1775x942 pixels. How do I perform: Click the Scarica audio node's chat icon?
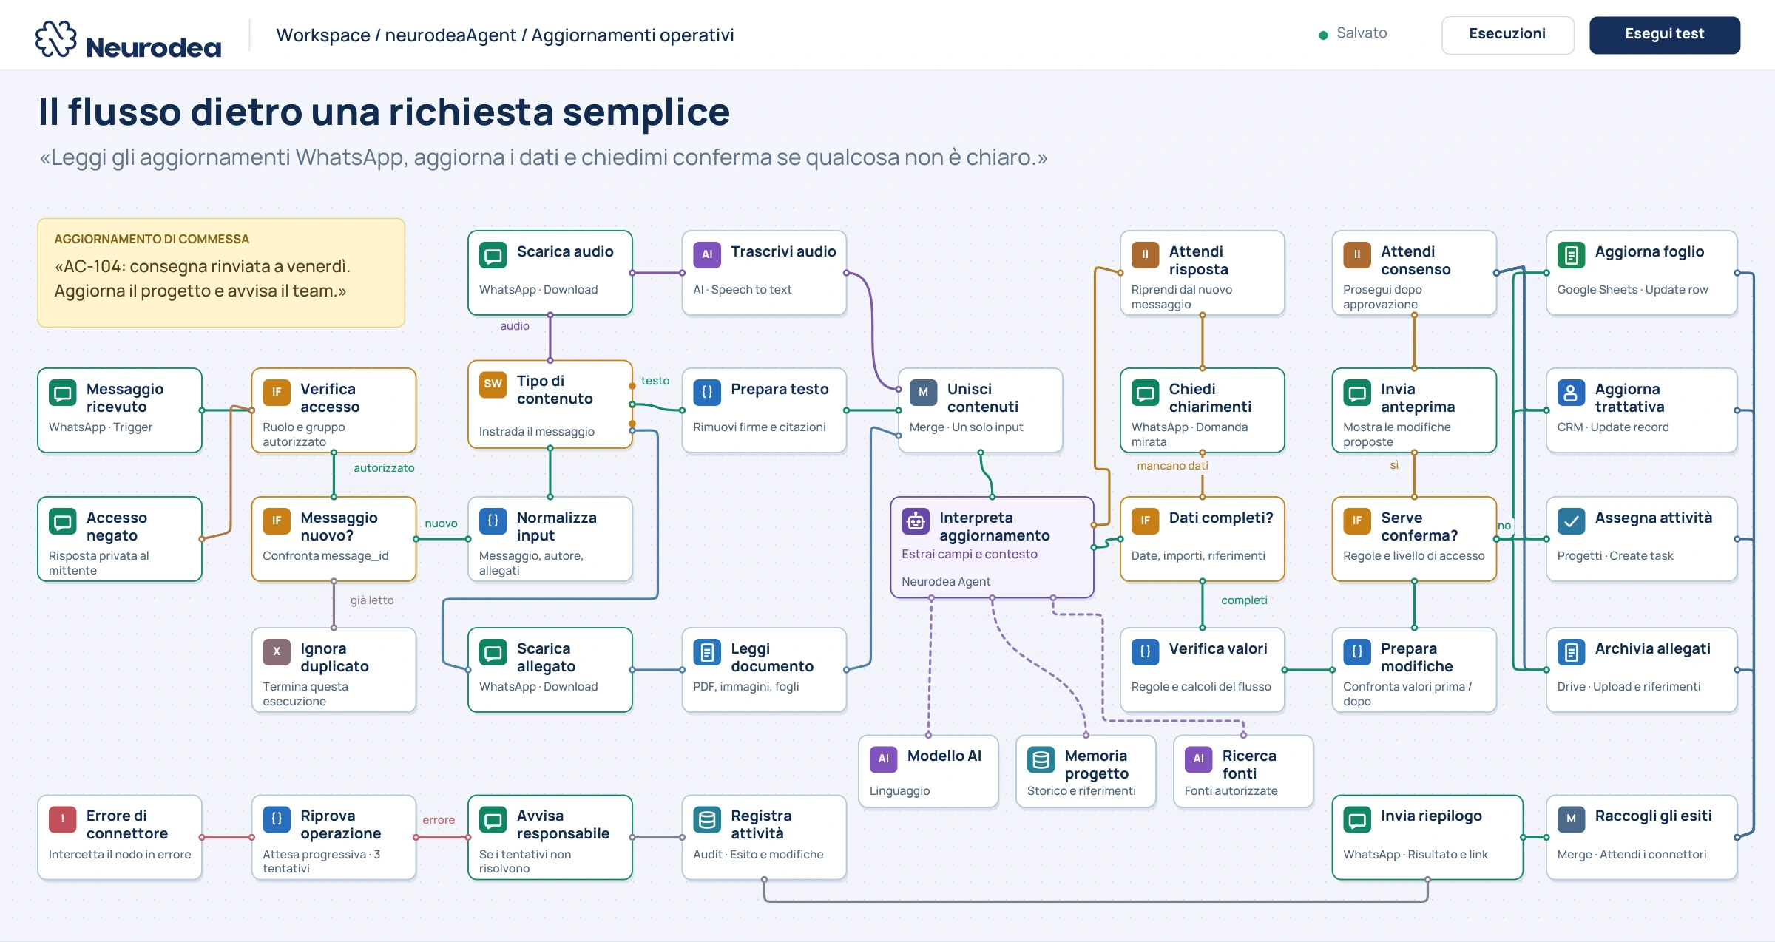pyautogui.click(x=493, y=255)
